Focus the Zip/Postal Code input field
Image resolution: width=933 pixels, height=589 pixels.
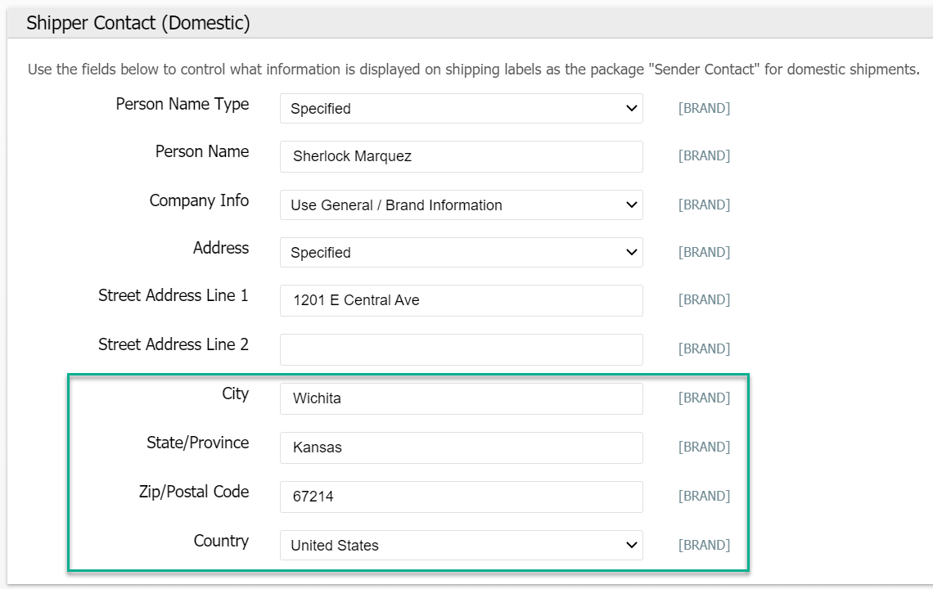point(461,497)
